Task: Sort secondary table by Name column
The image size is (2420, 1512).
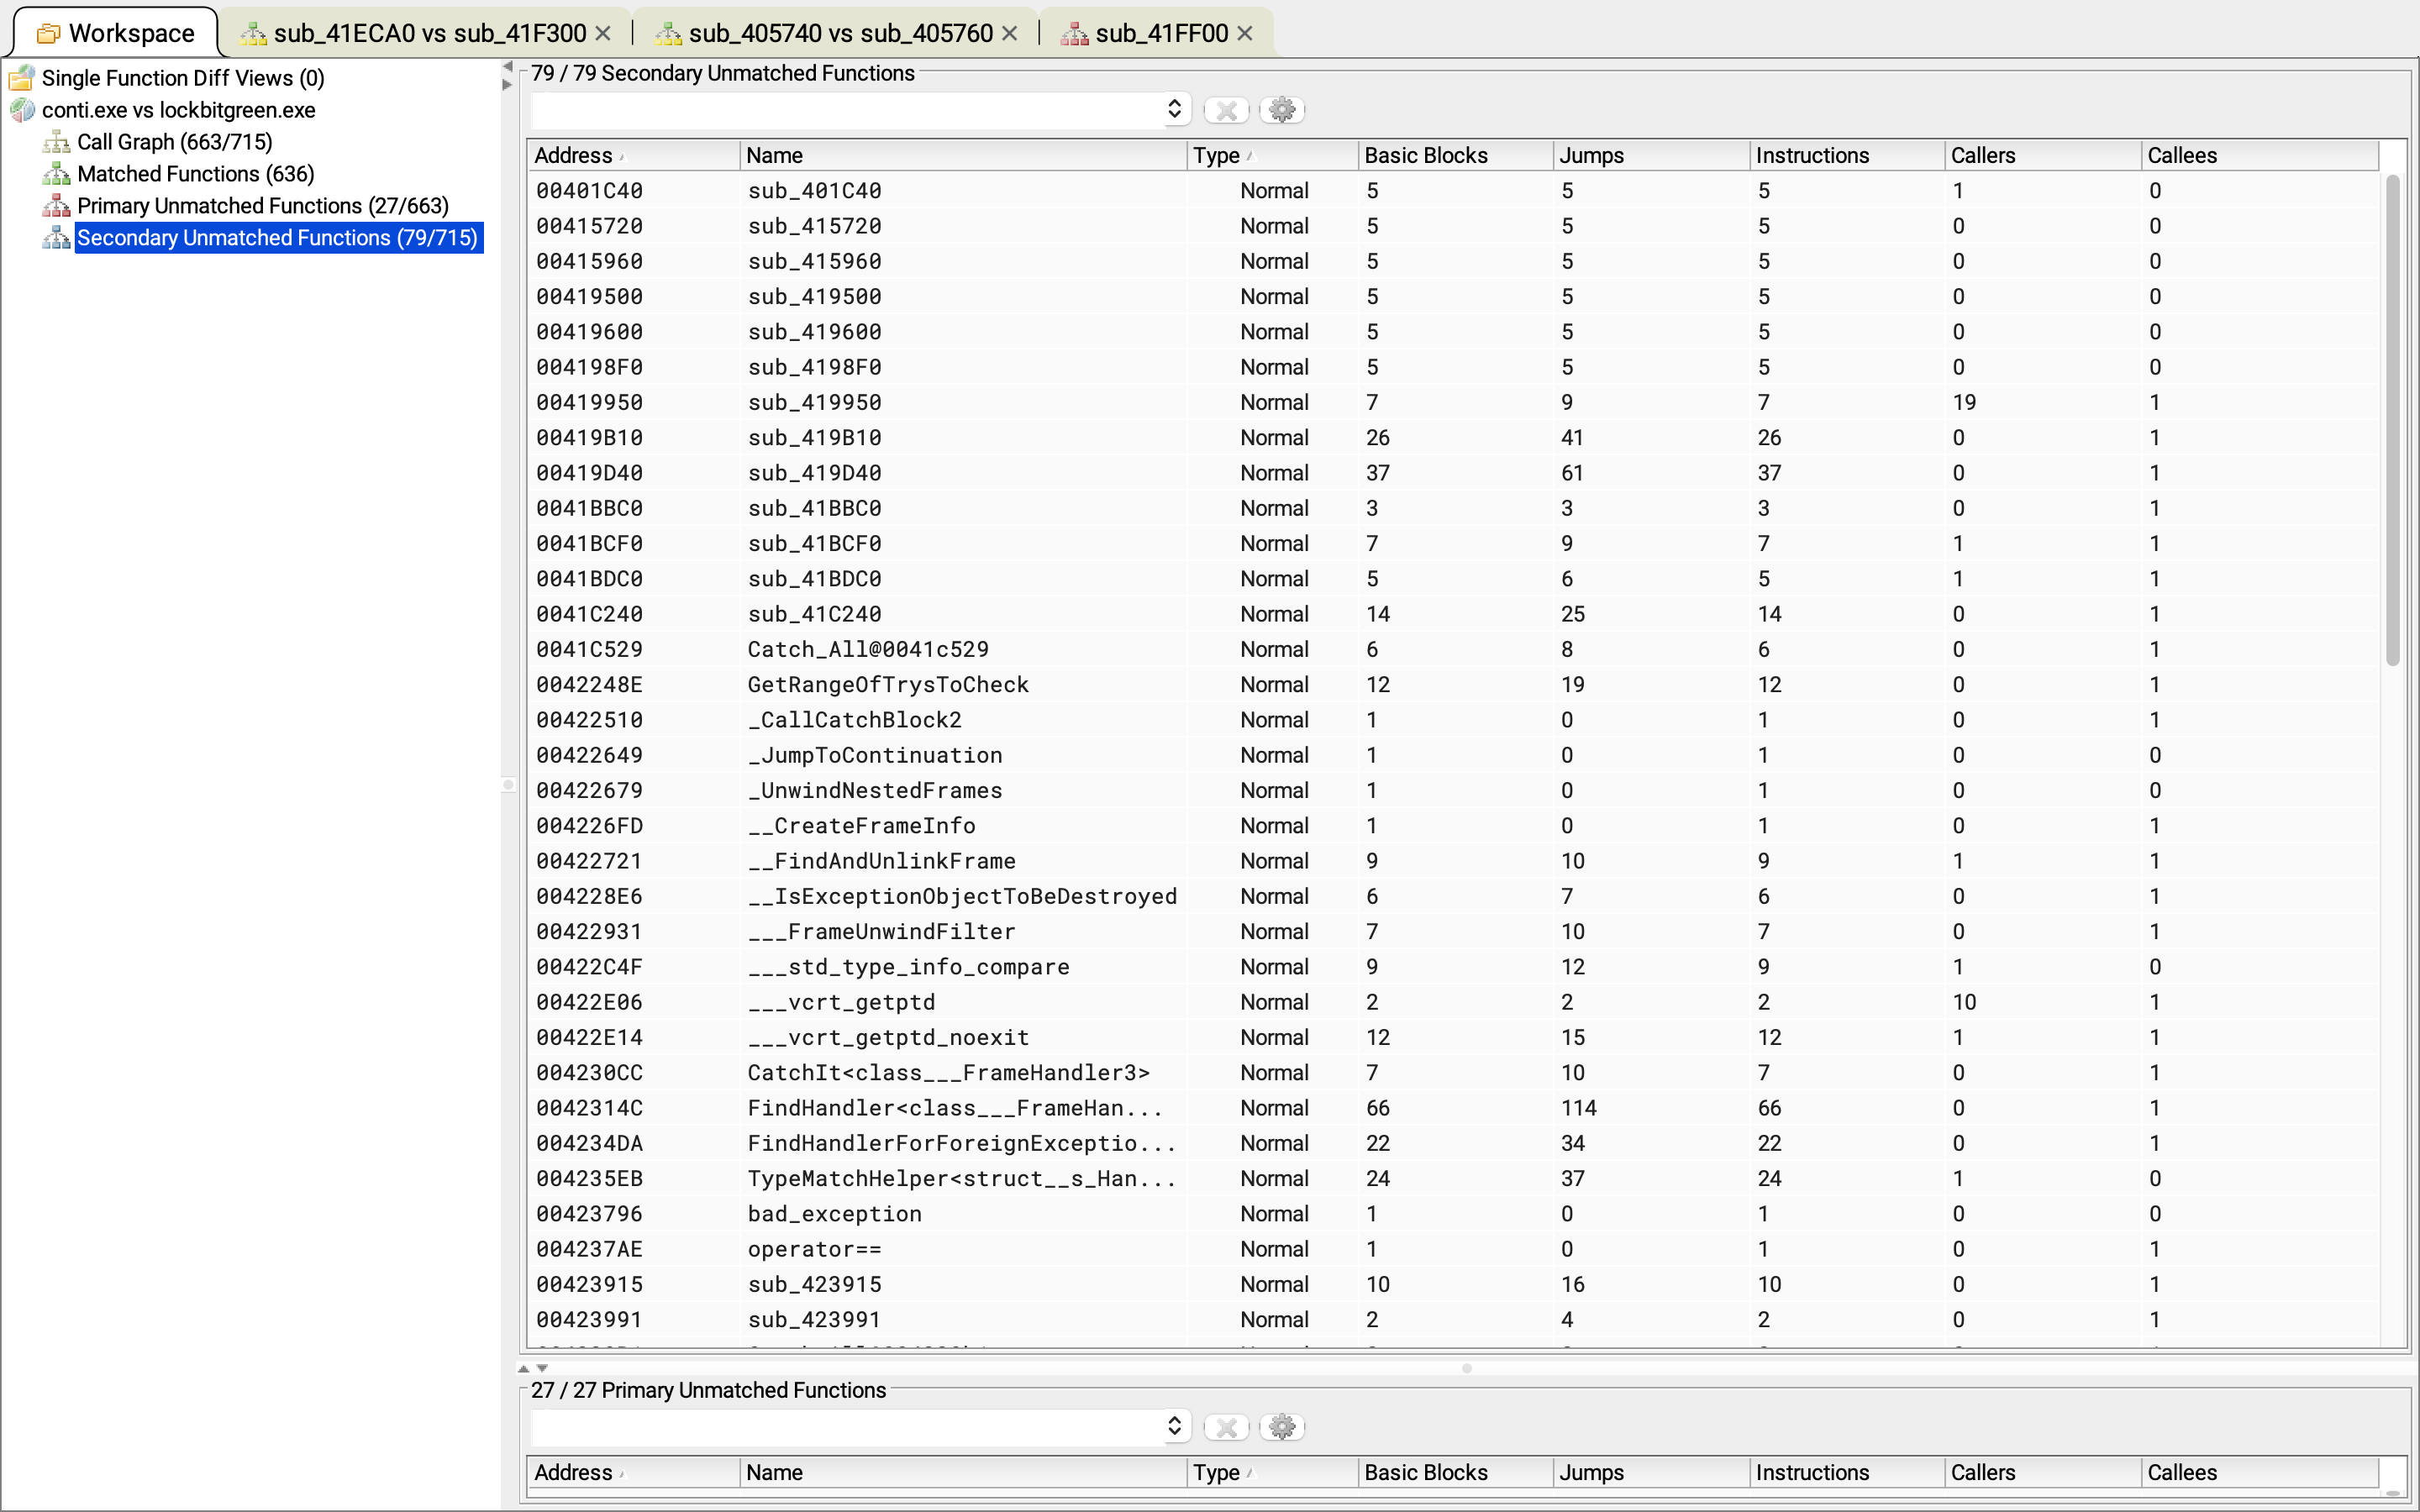Action: click(x=963, y=155)
